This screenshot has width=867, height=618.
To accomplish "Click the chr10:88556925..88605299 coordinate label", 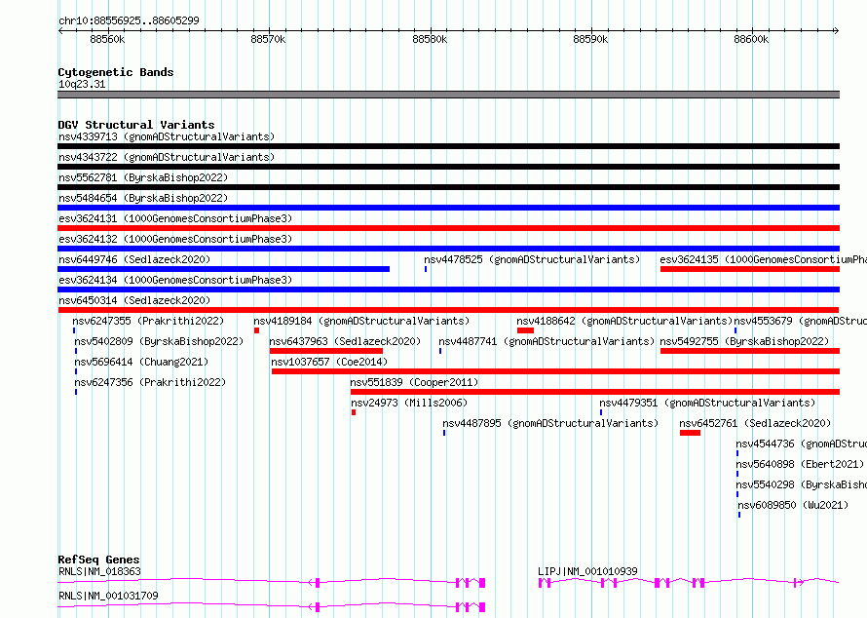I will (129, 21).
